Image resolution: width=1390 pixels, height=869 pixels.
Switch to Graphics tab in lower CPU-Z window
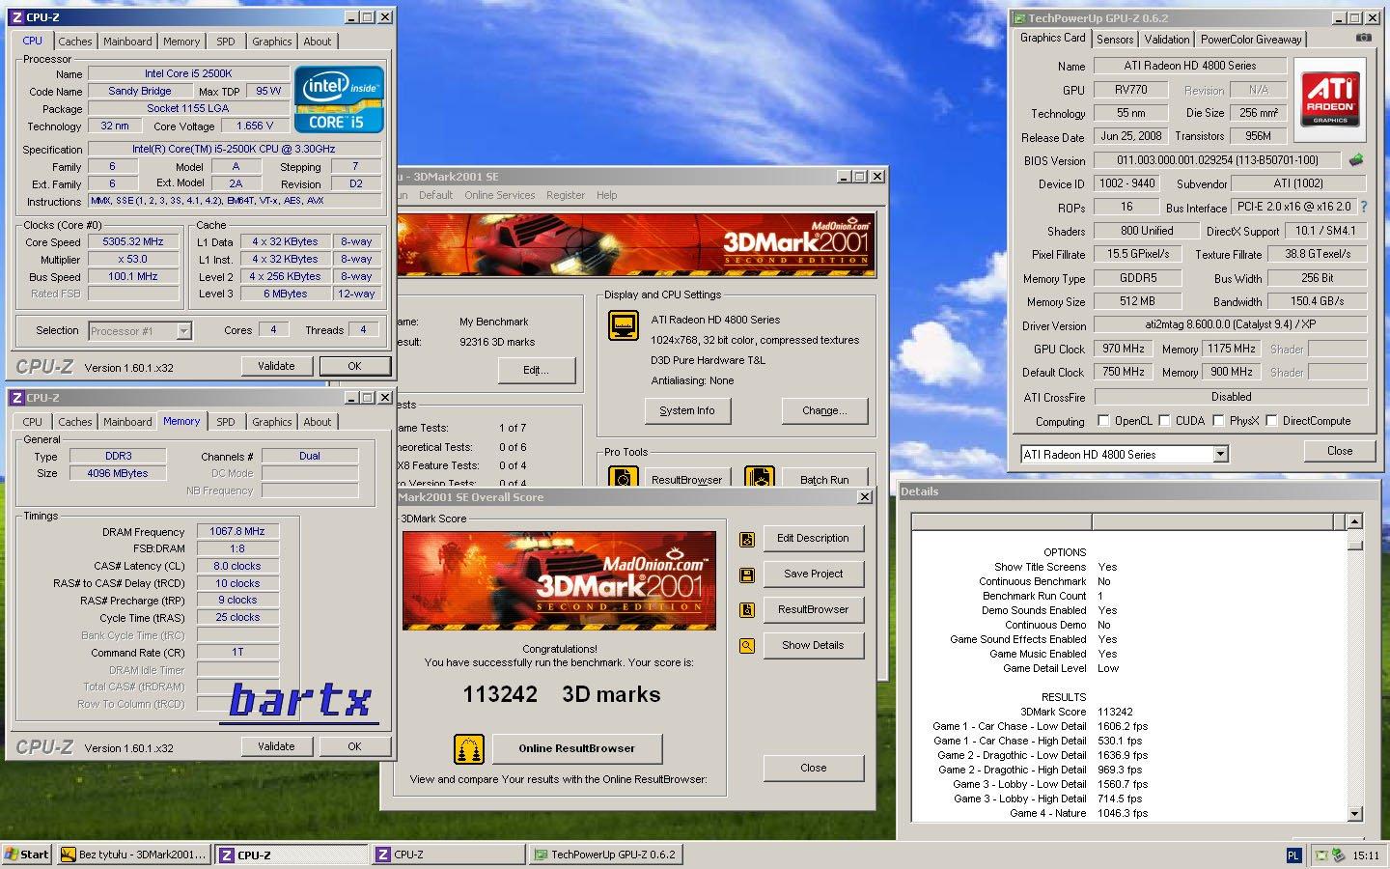(x=271, y=422)
